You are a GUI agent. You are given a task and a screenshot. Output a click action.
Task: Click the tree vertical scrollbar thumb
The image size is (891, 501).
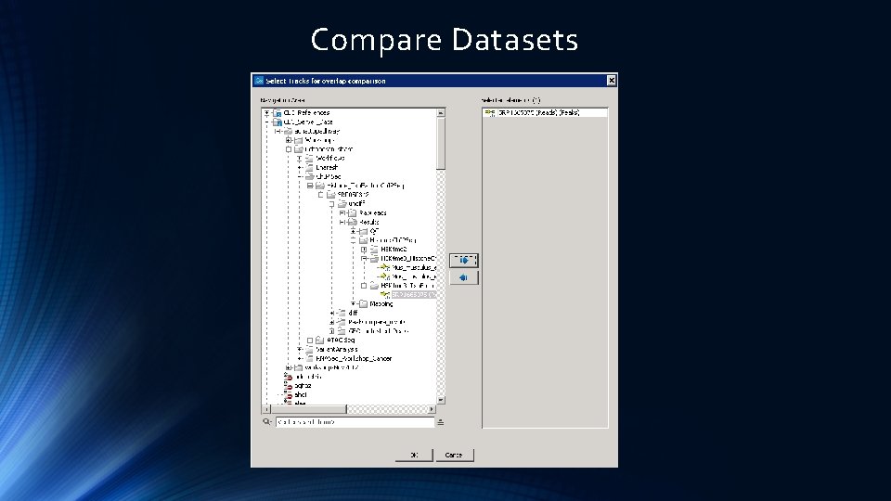coord(440,144)
